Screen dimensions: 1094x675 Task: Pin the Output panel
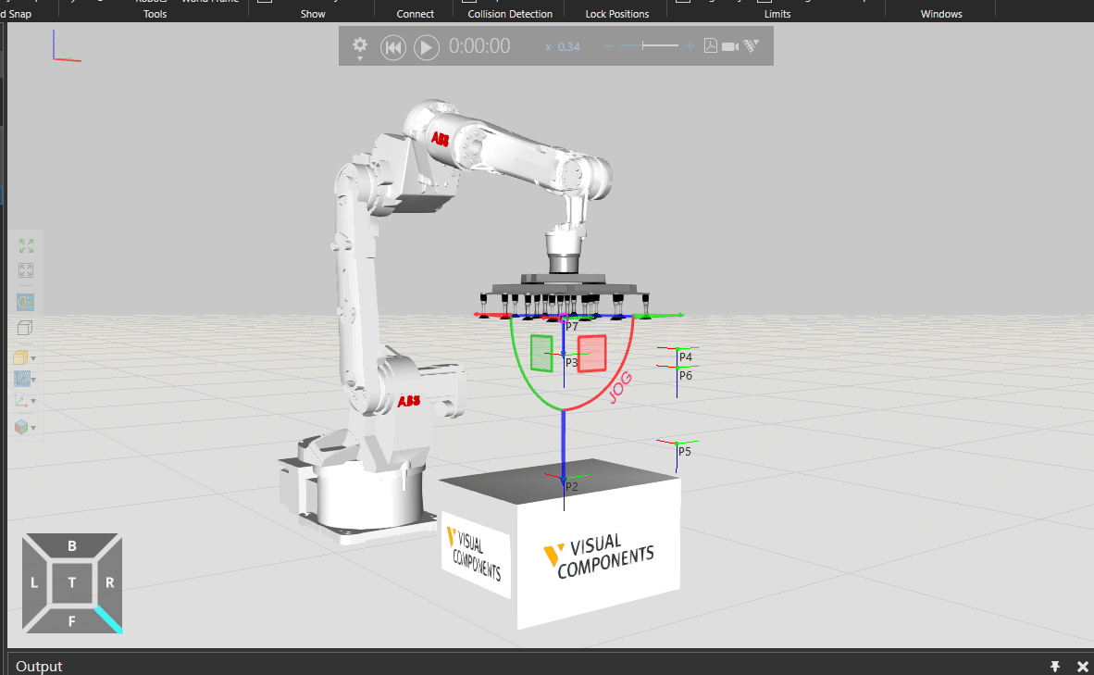(x=1055, y=667)
